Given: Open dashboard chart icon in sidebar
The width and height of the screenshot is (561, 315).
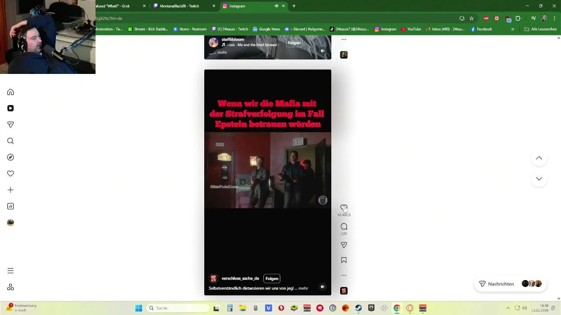Looking at the screenshot, I should [11, 206].
